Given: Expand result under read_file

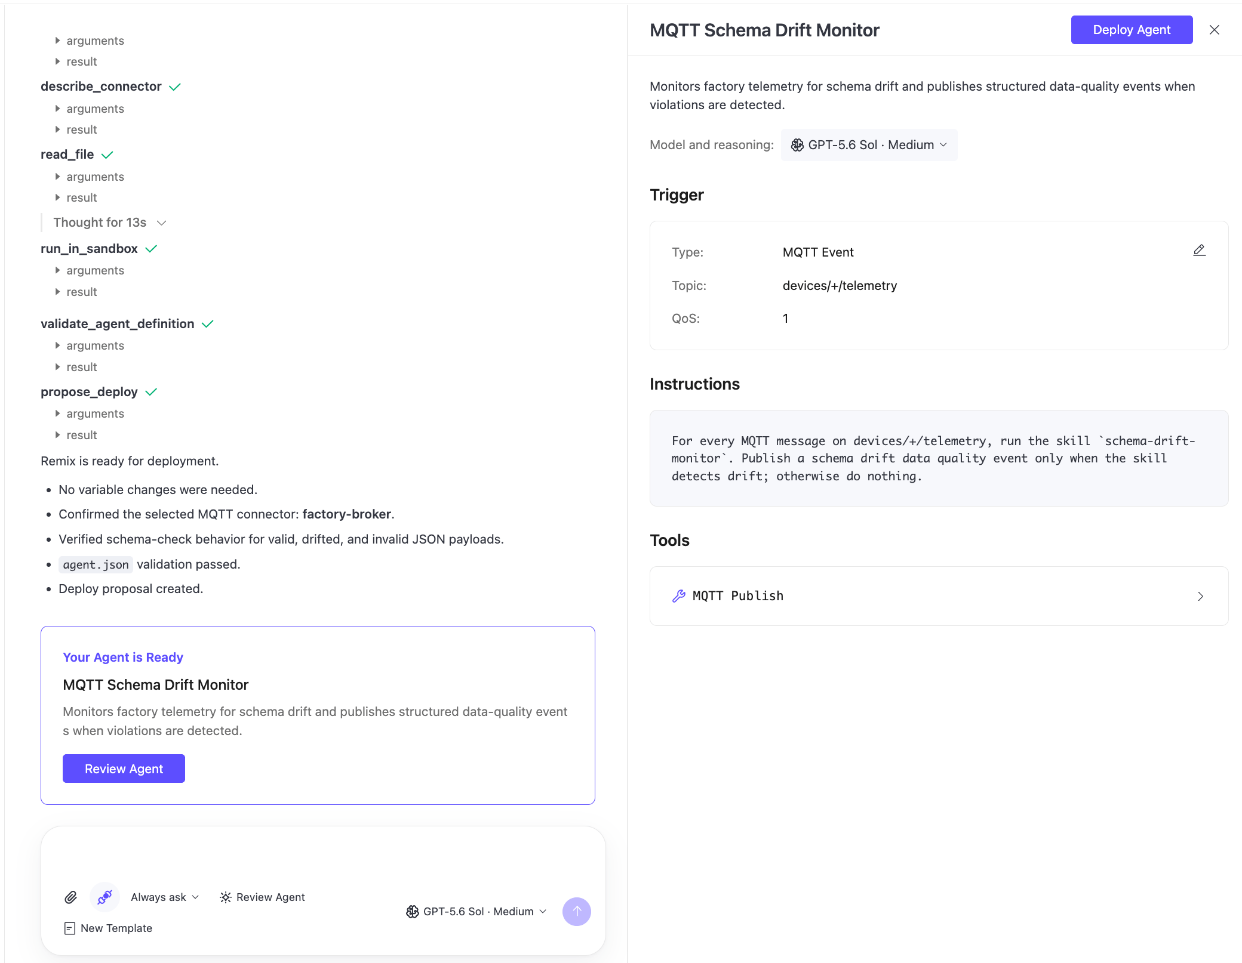Looking at the screenshot, I should coord(76,197).
